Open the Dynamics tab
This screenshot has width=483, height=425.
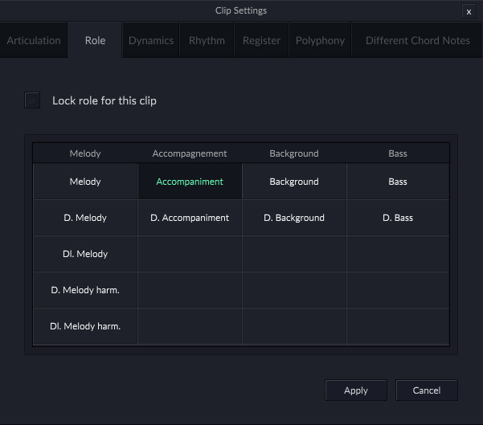(151, 41)
